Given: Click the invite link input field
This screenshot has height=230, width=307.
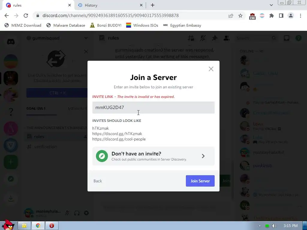Looking at the screenshot, I should click(x=153, y=108).
